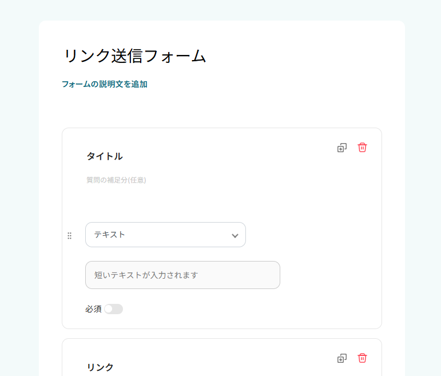Click the 必須 label text
This screenshot has width=441, height=376.
93,309
